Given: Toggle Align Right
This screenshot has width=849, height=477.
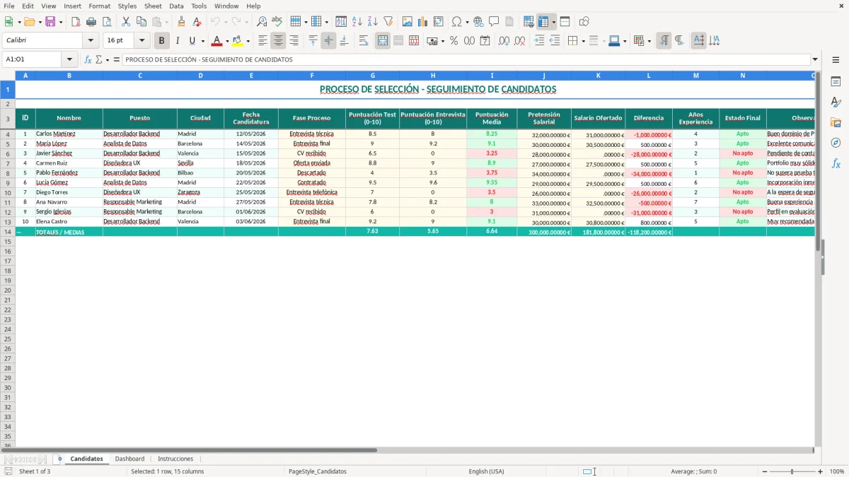Looking at the screenshot, I should [x=294, y=41].
